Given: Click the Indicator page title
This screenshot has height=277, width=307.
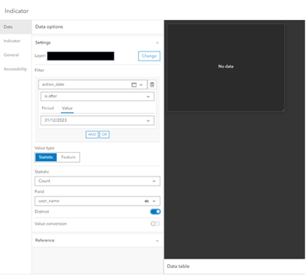Looking at the screenshot, I should point(17,11).
